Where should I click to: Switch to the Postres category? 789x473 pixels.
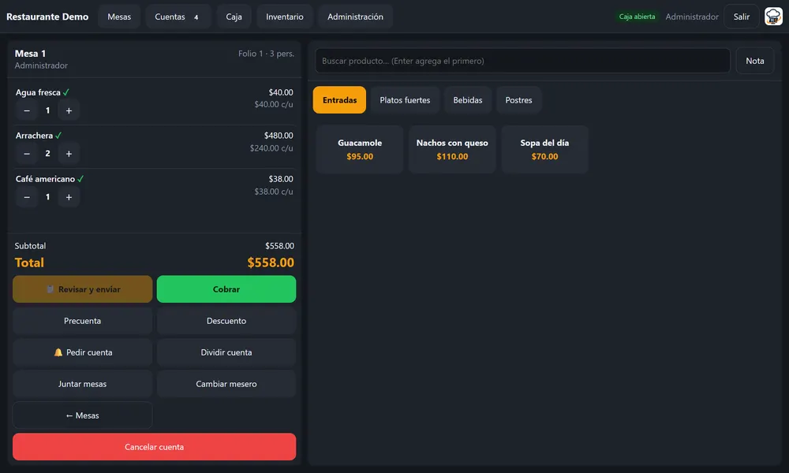coord(519,100)
